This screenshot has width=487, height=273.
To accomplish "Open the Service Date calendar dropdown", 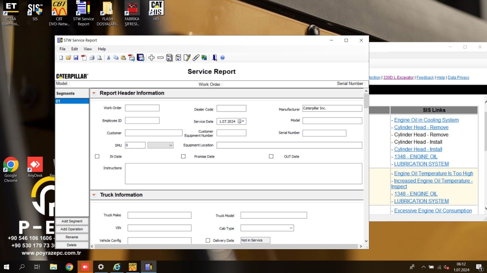I will pyautogui.click(x=241, y=121).
